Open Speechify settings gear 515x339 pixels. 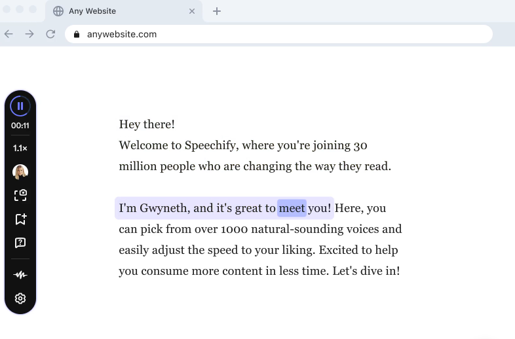click(20, 298)
